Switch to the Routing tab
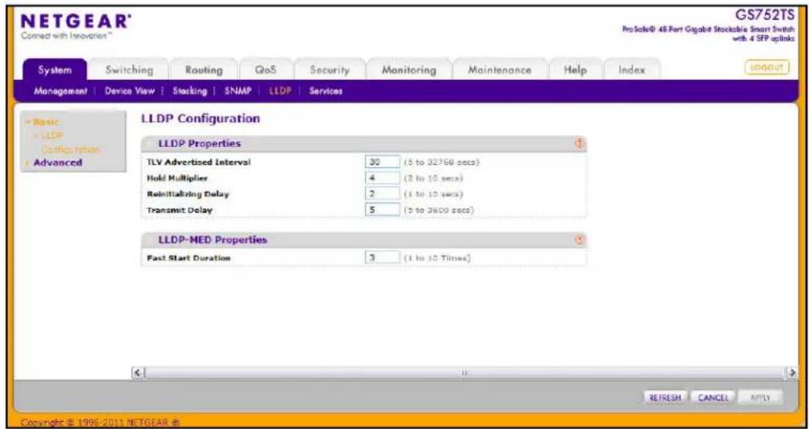The height and width of the screenshot is (429, 809). coord(204,70)
